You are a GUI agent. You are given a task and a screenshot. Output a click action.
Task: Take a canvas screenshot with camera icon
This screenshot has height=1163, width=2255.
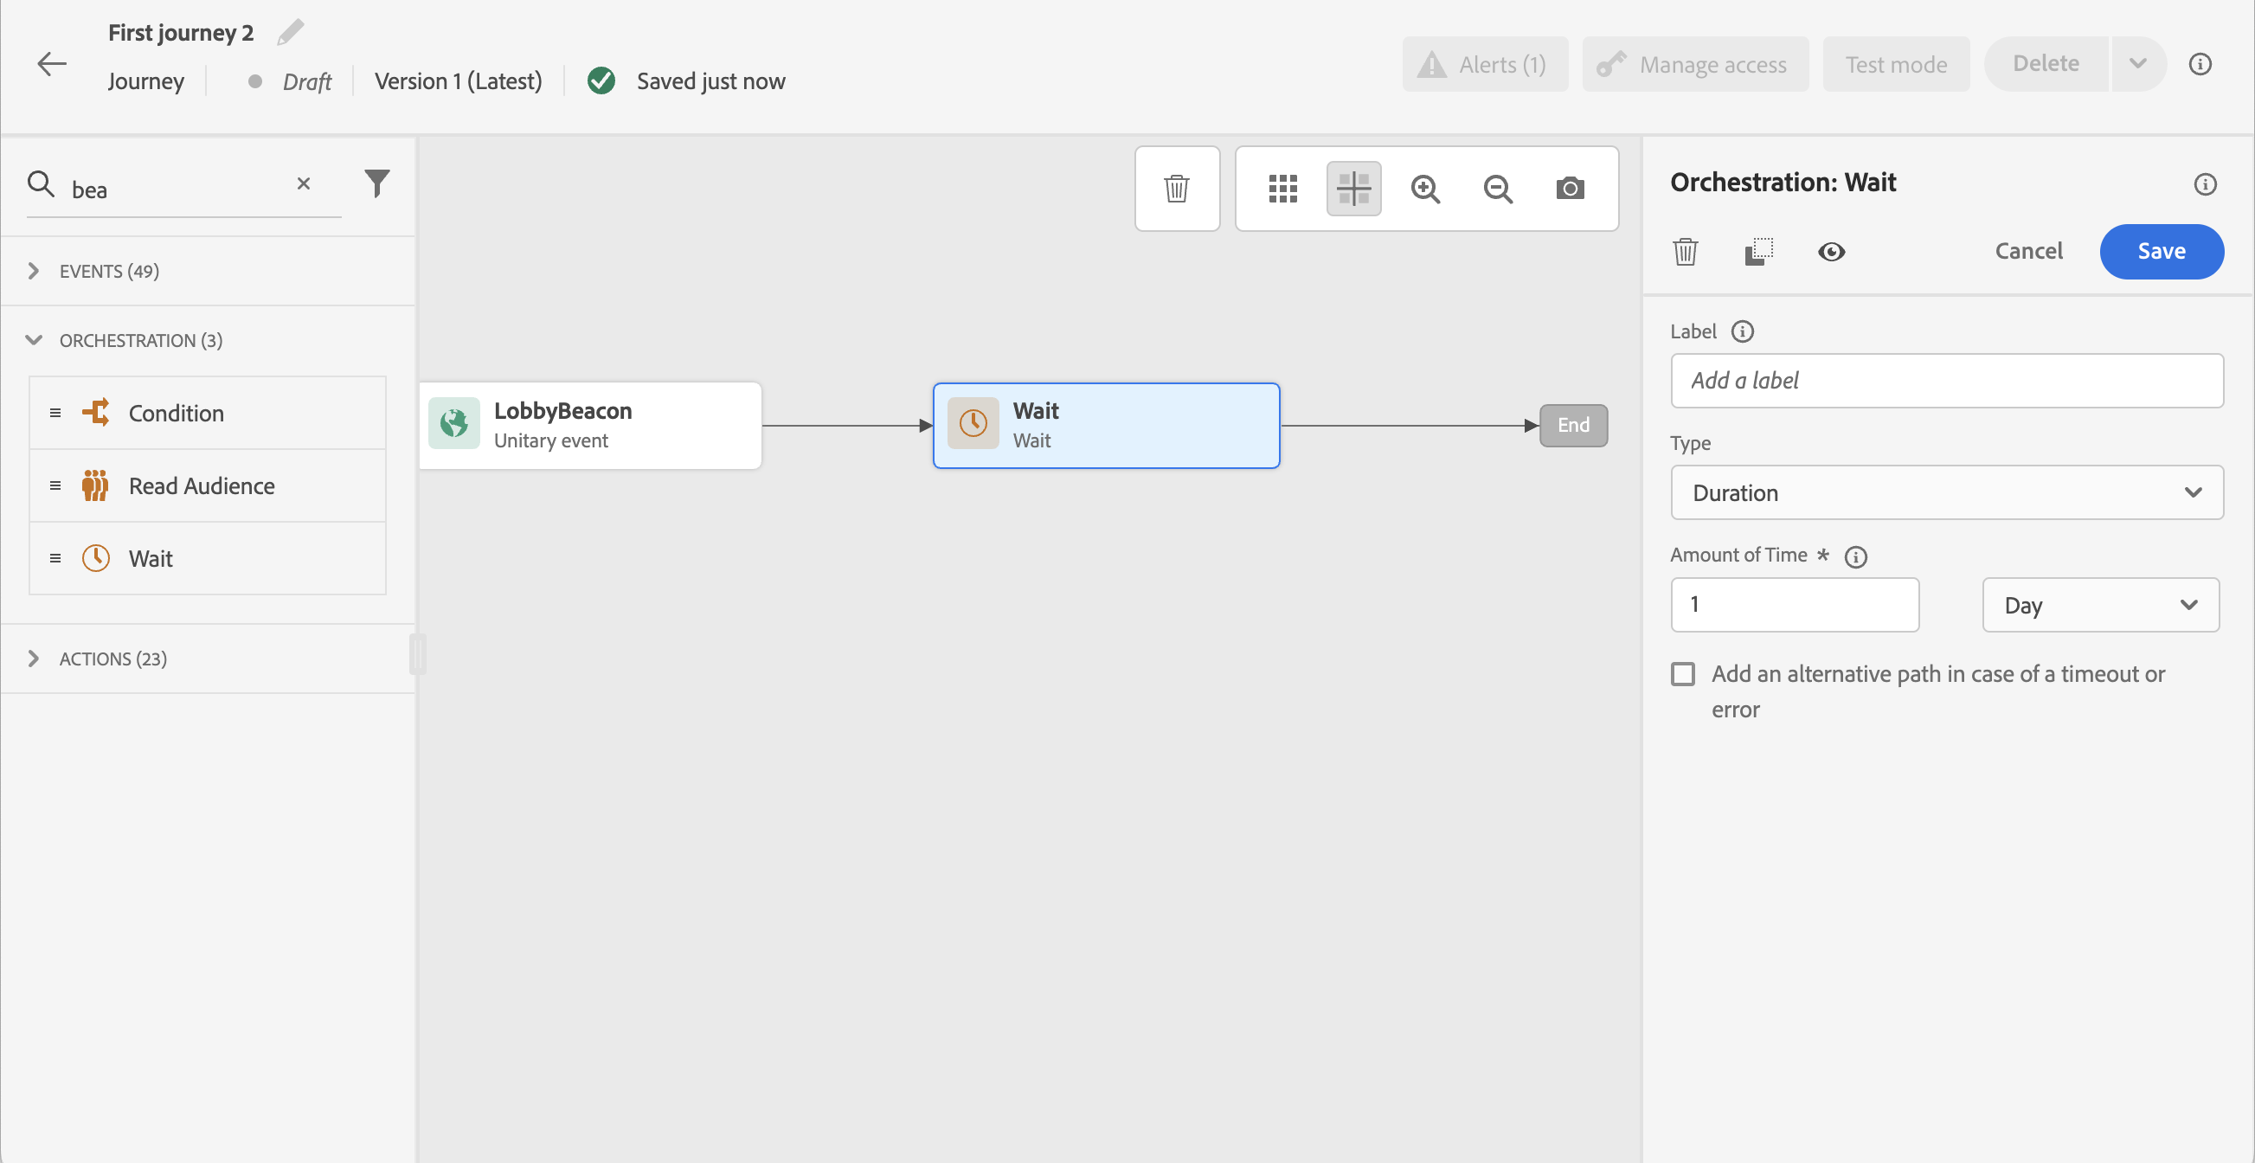pyautogui.click(x=1570, y=188)
